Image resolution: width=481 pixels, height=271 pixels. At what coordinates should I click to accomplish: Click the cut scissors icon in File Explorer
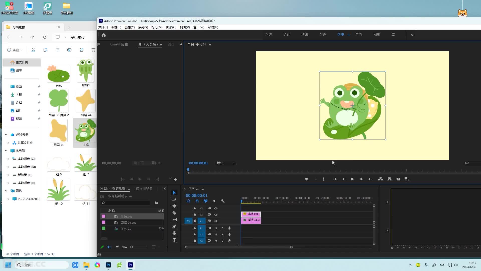click(x=33, y=50)
